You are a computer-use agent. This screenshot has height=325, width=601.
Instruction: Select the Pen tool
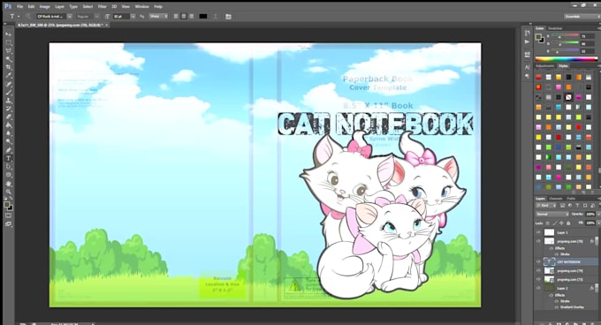coord(9,150)
